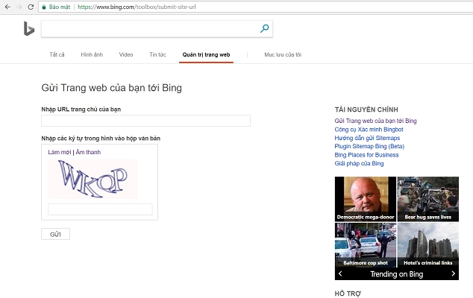Select the Quản trị trang web tab
This screenshot has width=473, height=298.
(206, 54)
